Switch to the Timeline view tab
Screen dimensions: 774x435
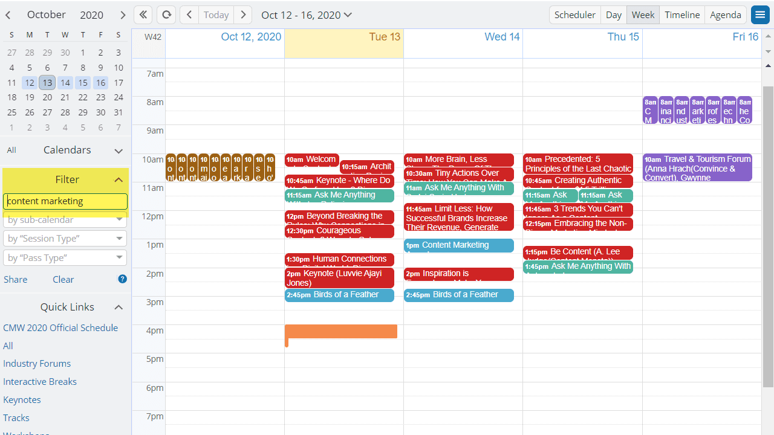(682, 14)
